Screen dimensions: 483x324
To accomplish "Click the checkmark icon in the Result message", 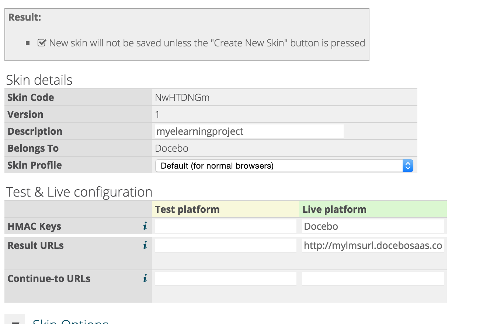I will pos(42,43).
